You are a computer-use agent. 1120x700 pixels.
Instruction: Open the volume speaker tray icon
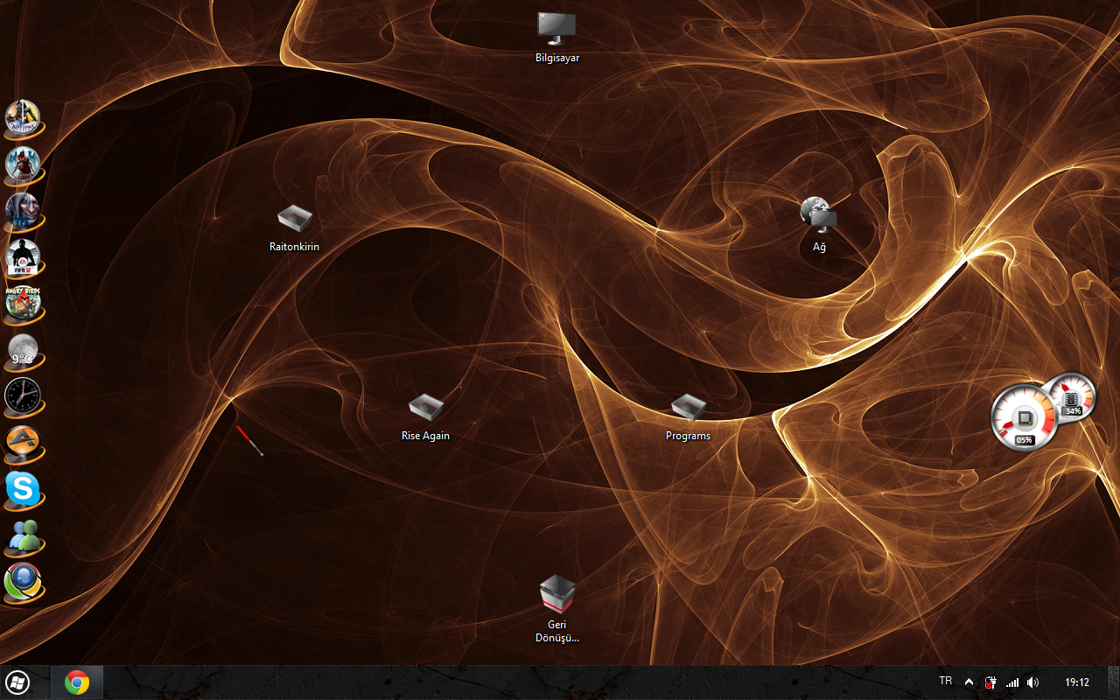coord(1032,682)
